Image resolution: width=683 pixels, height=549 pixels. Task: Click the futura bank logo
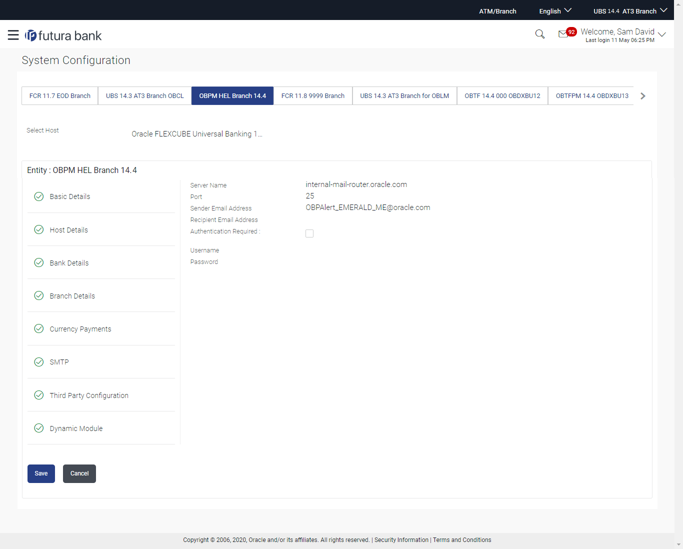coord(63,35)
